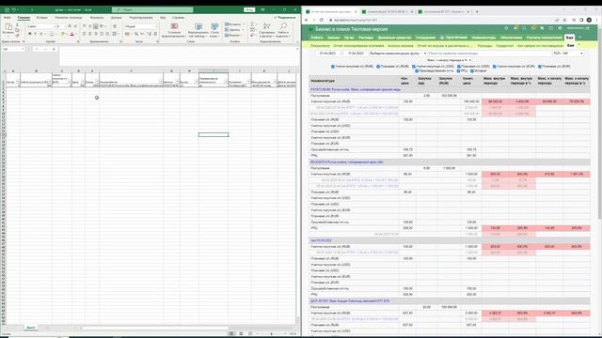This screenshot has height=338, width=602.
Task: Open Заказы menu in green app navbar
Action: click(x=333, y=38)
